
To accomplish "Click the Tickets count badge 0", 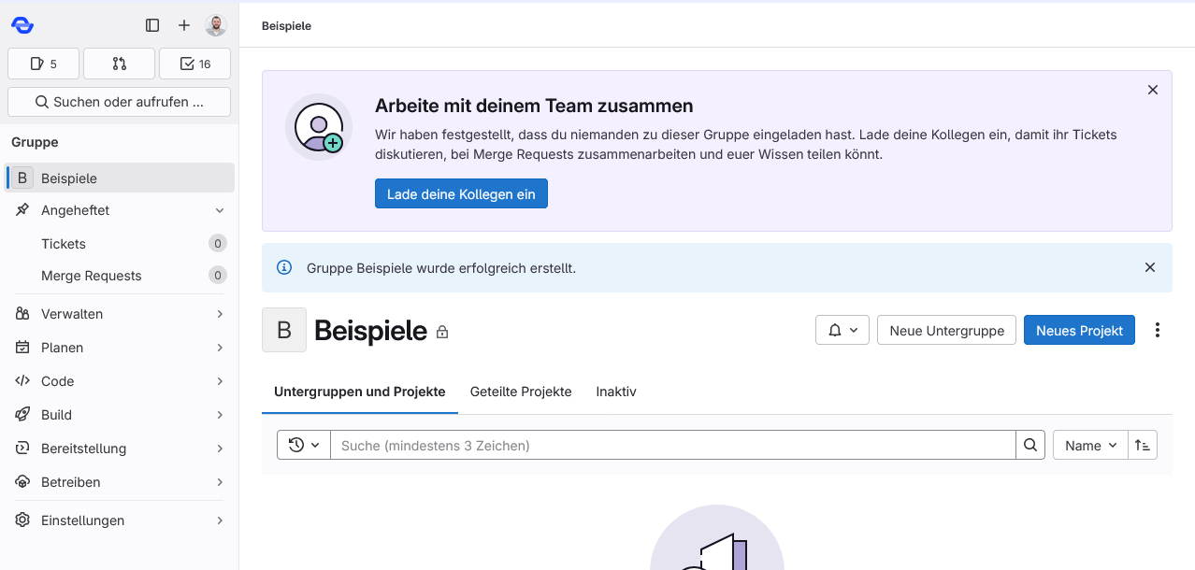I will tap(217, 244).
